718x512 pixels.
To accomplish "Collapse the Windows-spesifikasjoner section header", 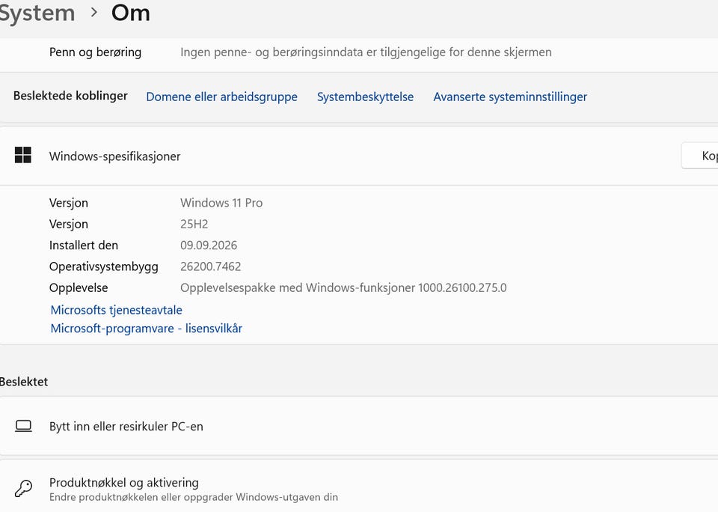I will 359,156.
